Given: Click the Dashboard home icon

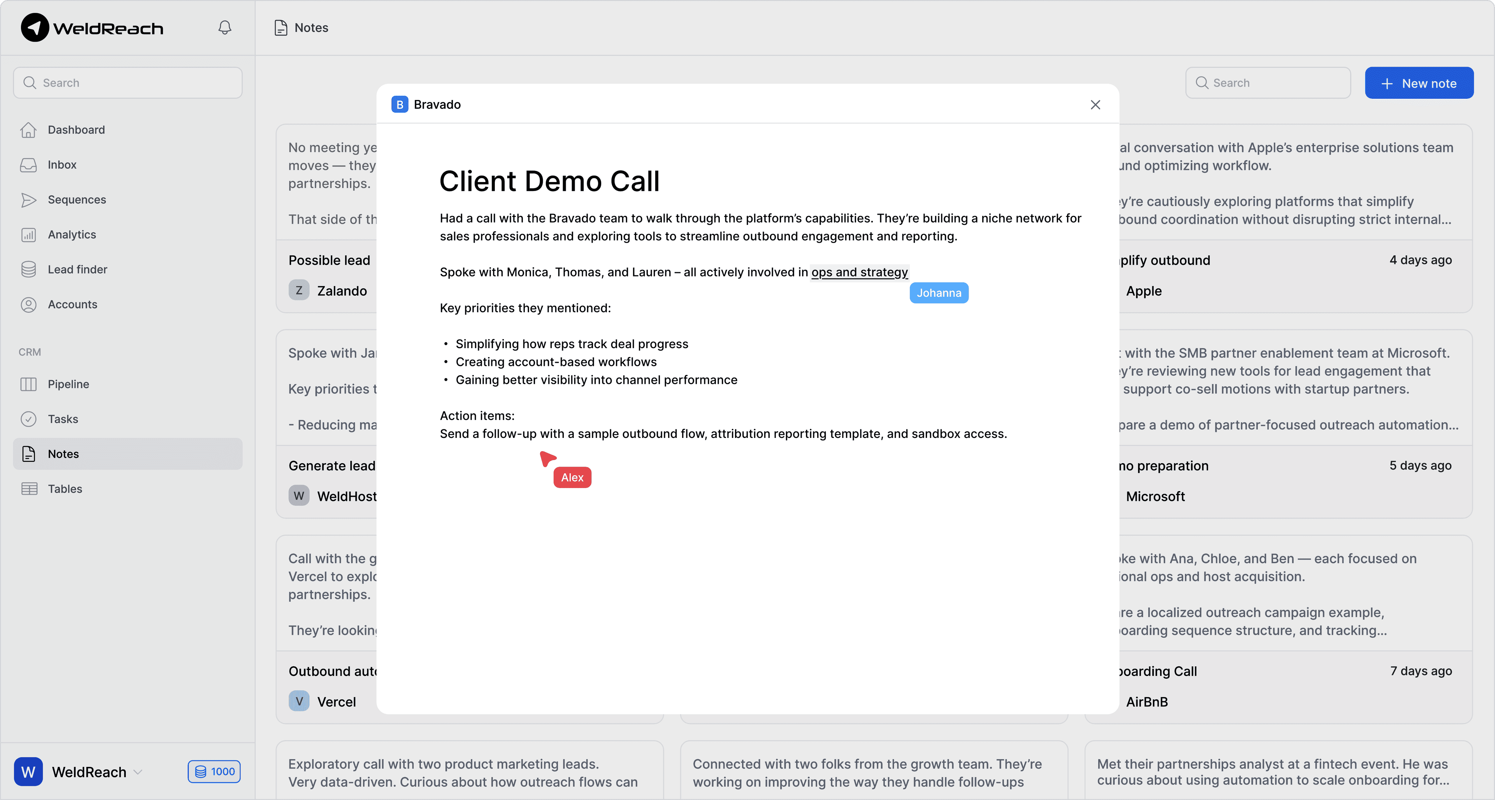Looking at the screenshot, I should (28, 130).
